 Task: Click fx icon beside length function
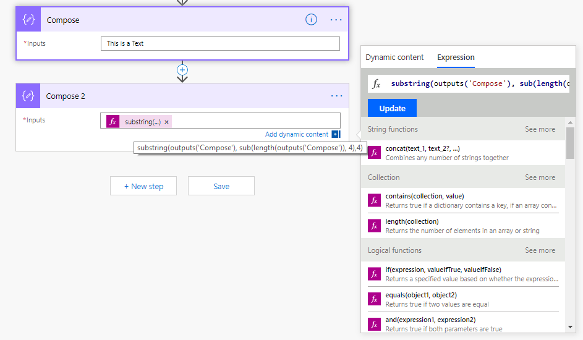coord(375,226)
